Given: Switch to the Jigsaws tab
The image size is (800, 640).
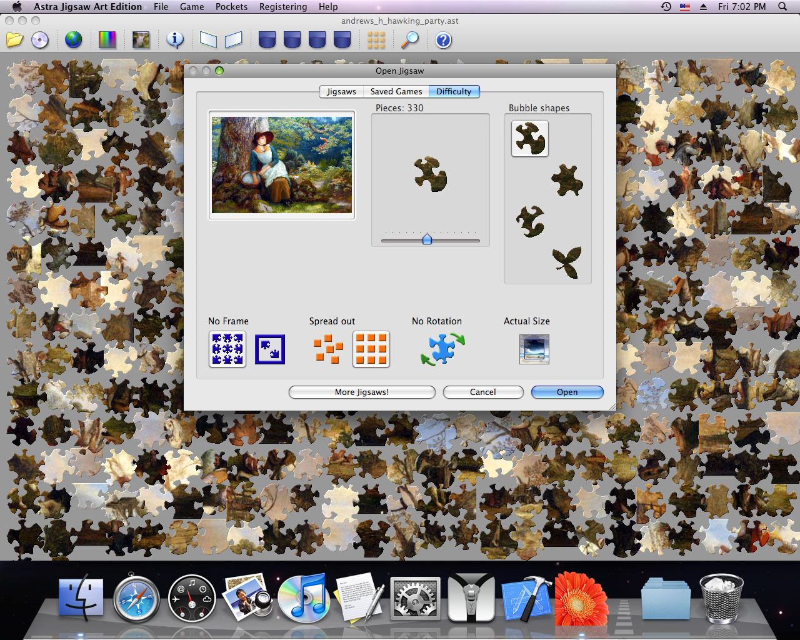Looking at the screenshot, I should [341, 91].
